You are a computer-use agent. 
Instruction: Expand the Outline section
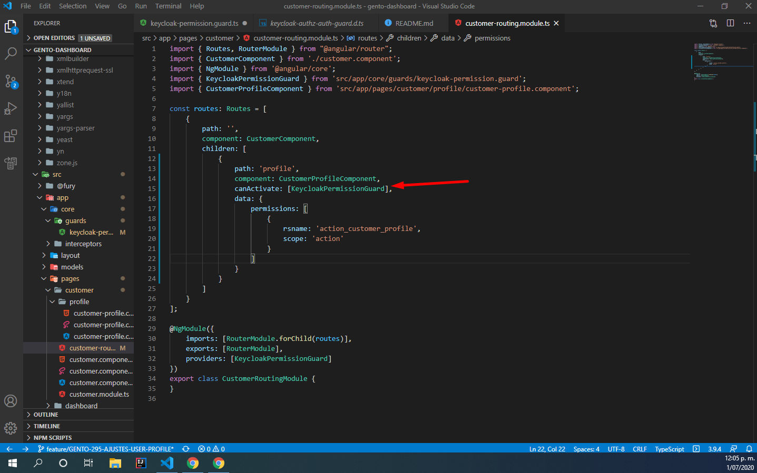click(x=78, y=415)
